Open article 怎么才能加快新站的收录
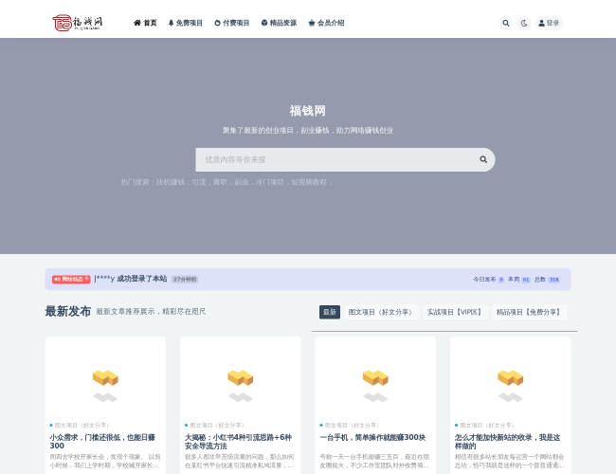Viewport: 616px width, 474px height. [508, 442]
